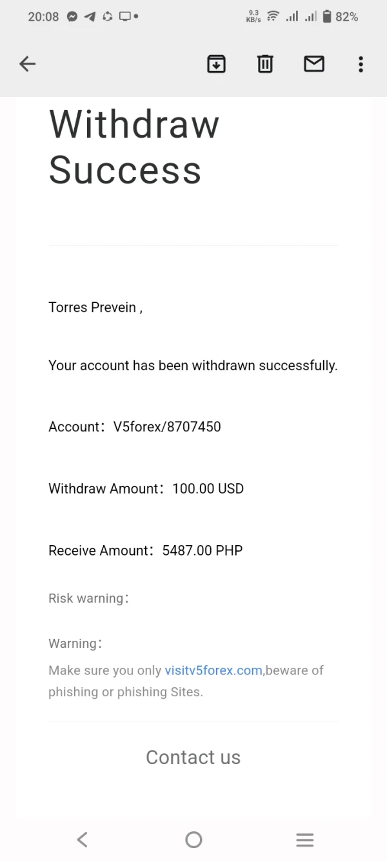Tap the Contact us heading
This screenshot has height=861, width=387.
[x=193, y=757]
